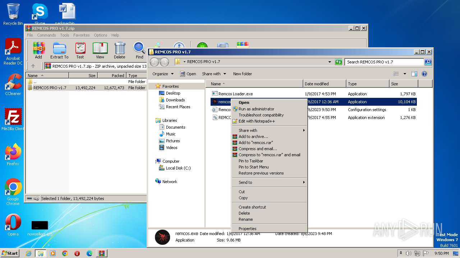Screen dimensions: 460x258
Task: Click the Change your view icon
Action: (x=396, y=74)
